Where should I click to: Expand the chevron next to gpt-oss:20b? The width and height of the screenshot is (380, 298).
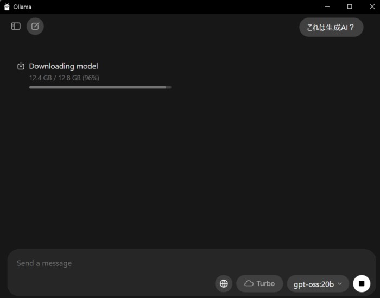(x=340, y=284)
